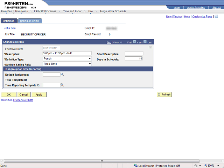Open the Use menu in breadcrumb
The width and height of the screenshot is (224, 168).
point(90,12)
